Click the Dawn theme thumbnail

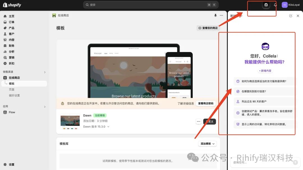coord(70,122)
